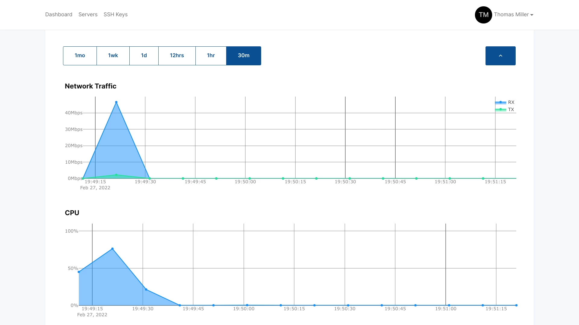The height and width of the screenshot is (325, 579).
Task: Click the RX peak point in Network Traffic
Action: 116,102
